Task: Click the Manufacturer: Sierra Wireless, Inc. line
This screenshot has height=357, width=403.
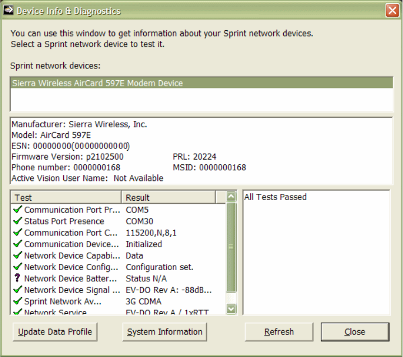Action: [x=79, y=124]
